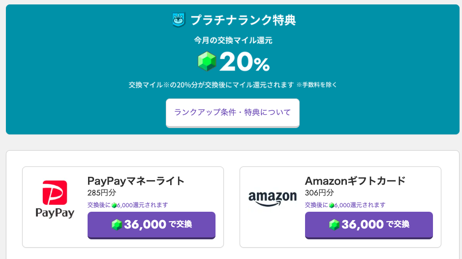The height and width of the screenshot is (259, 462).
Task: Click the Amazon logo
Action: coord(273,198)
